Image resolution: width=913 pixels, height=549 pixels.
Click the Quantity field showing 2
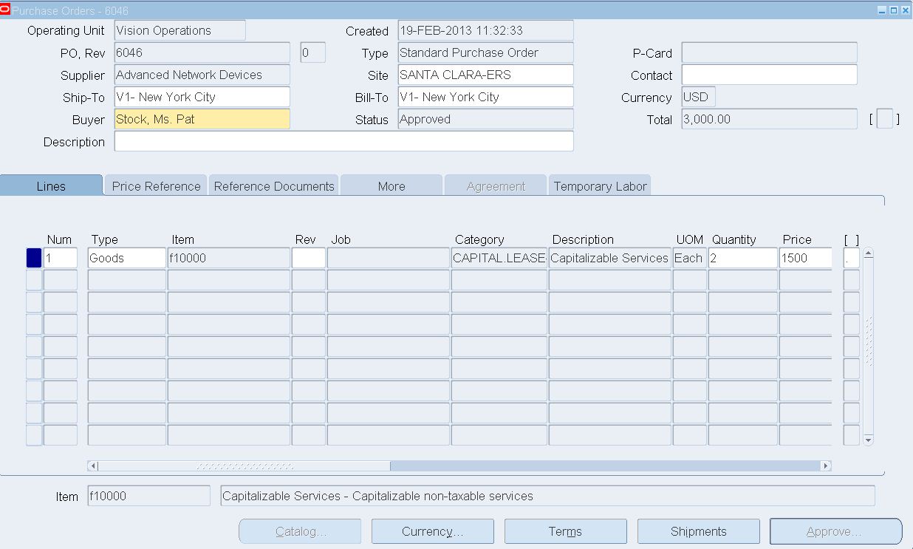(743, 258)
